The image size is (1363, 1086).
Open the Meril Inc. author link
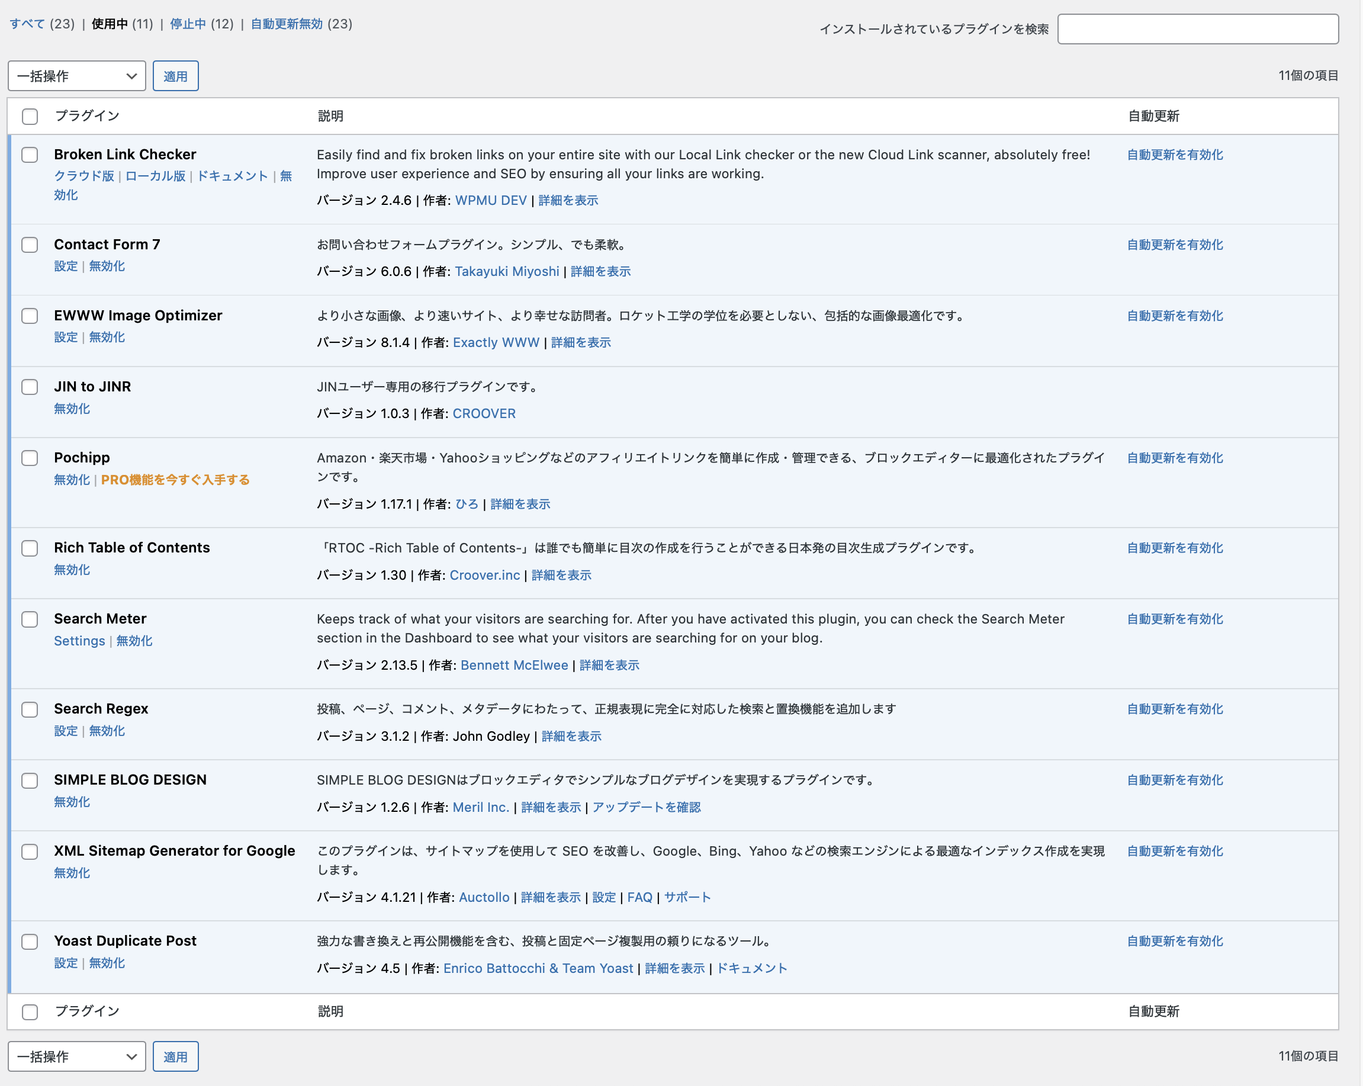tap(481, 807)
